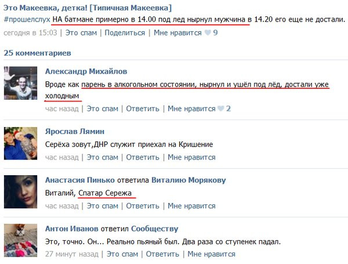This screenshot has height=264, width=348.
Task: Open the 25 комментариев header
Action: point(37,53)
